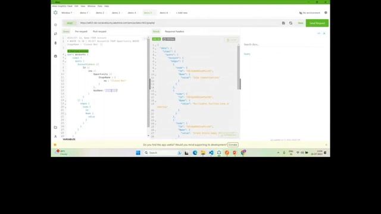Switch to the Window 7 tab
381x214 pixels.
pos(67,13)
